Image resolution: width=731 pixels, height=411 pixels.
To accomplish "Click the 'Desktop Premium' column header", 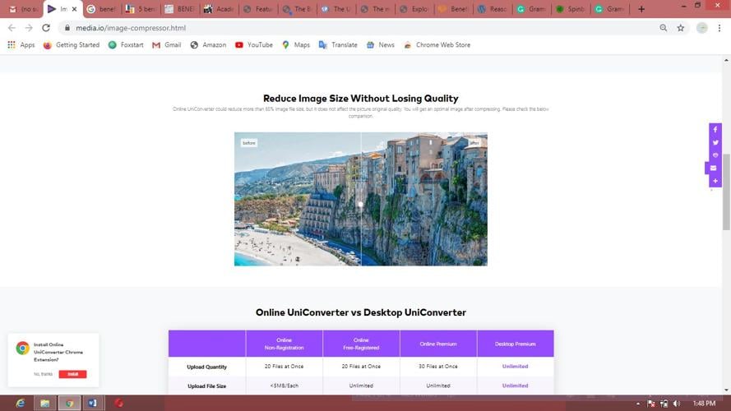I will coord(515,344).
